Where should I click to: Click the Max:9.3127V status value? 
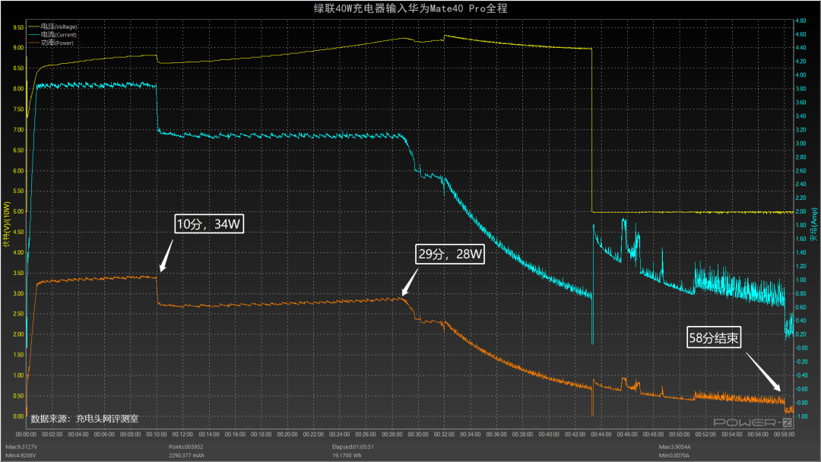[x=21, y=447]
